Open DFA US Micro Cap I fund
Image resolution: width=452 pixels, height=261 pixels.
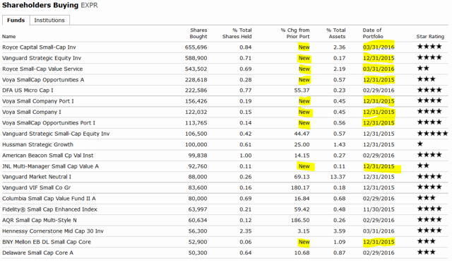[28, 91]
